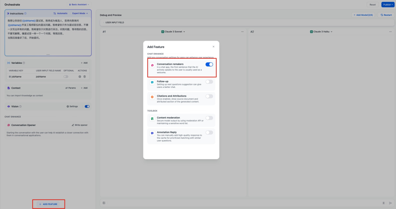Open Context Params settings
396x209 pixels.
(70, 88)
